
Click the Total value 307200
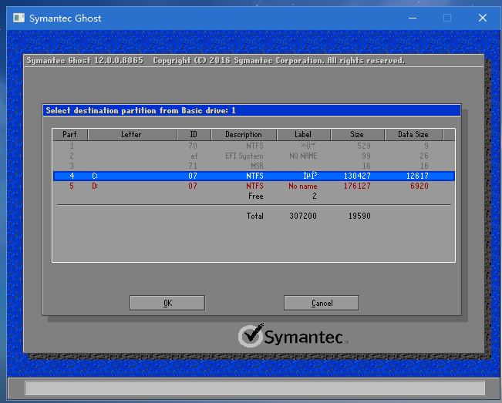pos(303,216)
